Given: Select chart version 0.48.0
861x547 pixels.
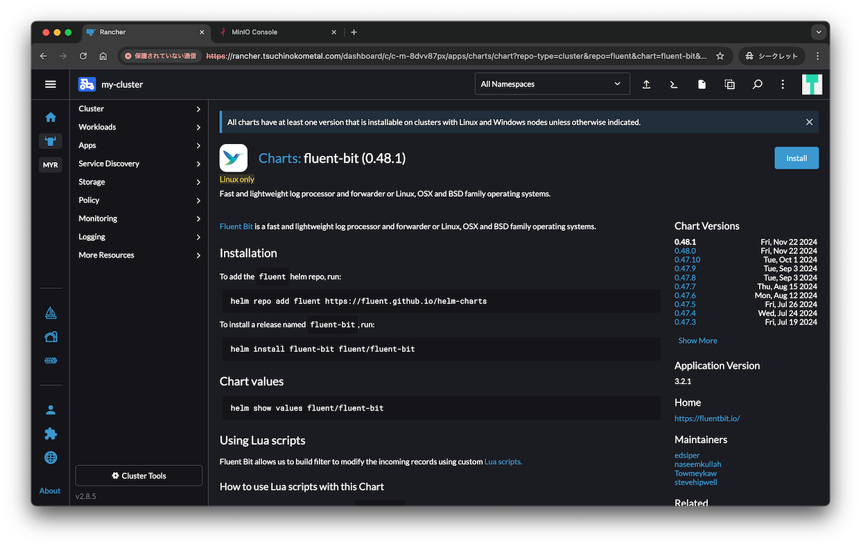Looking at the screenshot, I should coord(685,251).
